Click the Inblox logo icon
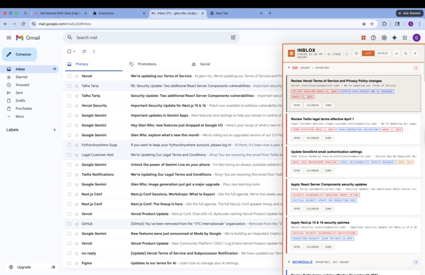The image size is (425, 275). tap(292, 53)
